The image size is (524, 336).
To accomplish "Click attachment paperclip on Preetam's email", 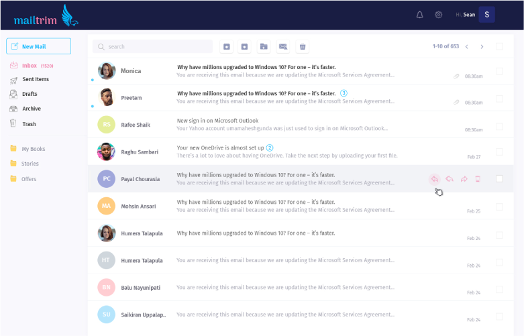I will [456, 102].
